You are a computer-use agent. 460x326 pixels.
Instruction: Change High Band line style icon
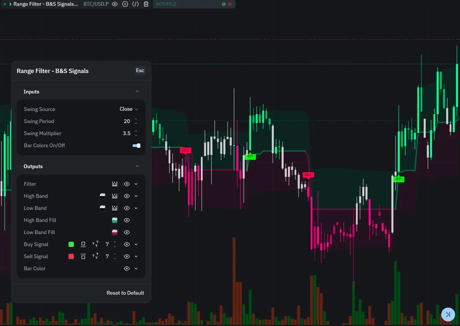pyautogui.click(x=115, y=196)
